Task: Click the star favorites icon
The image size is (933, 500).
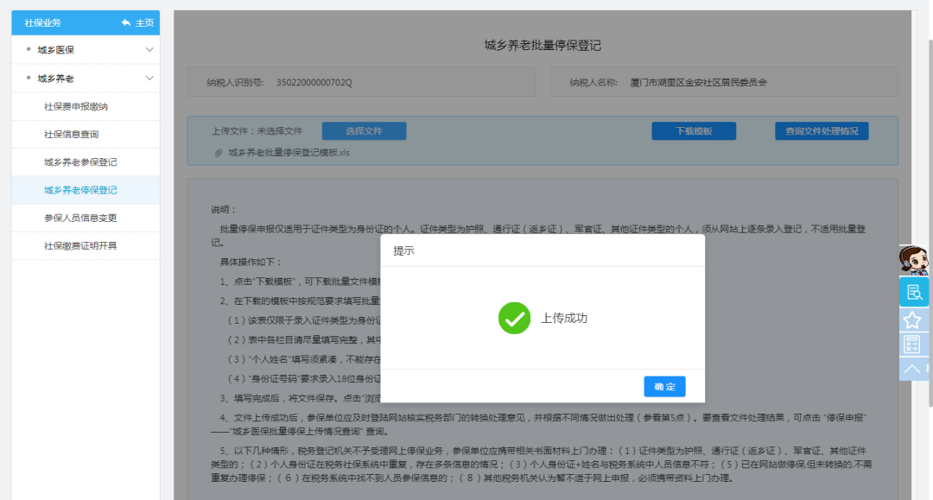Action: [911, 320]
